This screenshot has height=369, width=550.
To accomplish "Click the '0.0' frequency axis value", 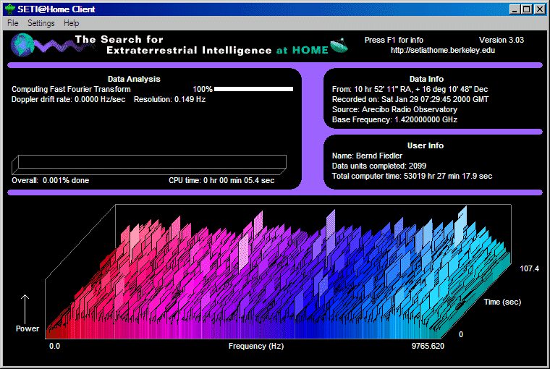I will (55, 346).
